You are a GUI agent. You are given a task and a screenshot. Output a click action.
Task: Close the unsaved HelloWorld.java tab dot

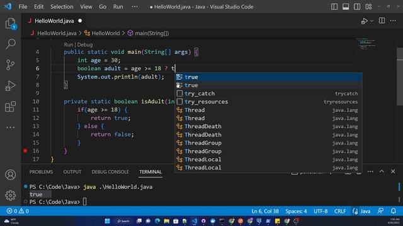80,21
